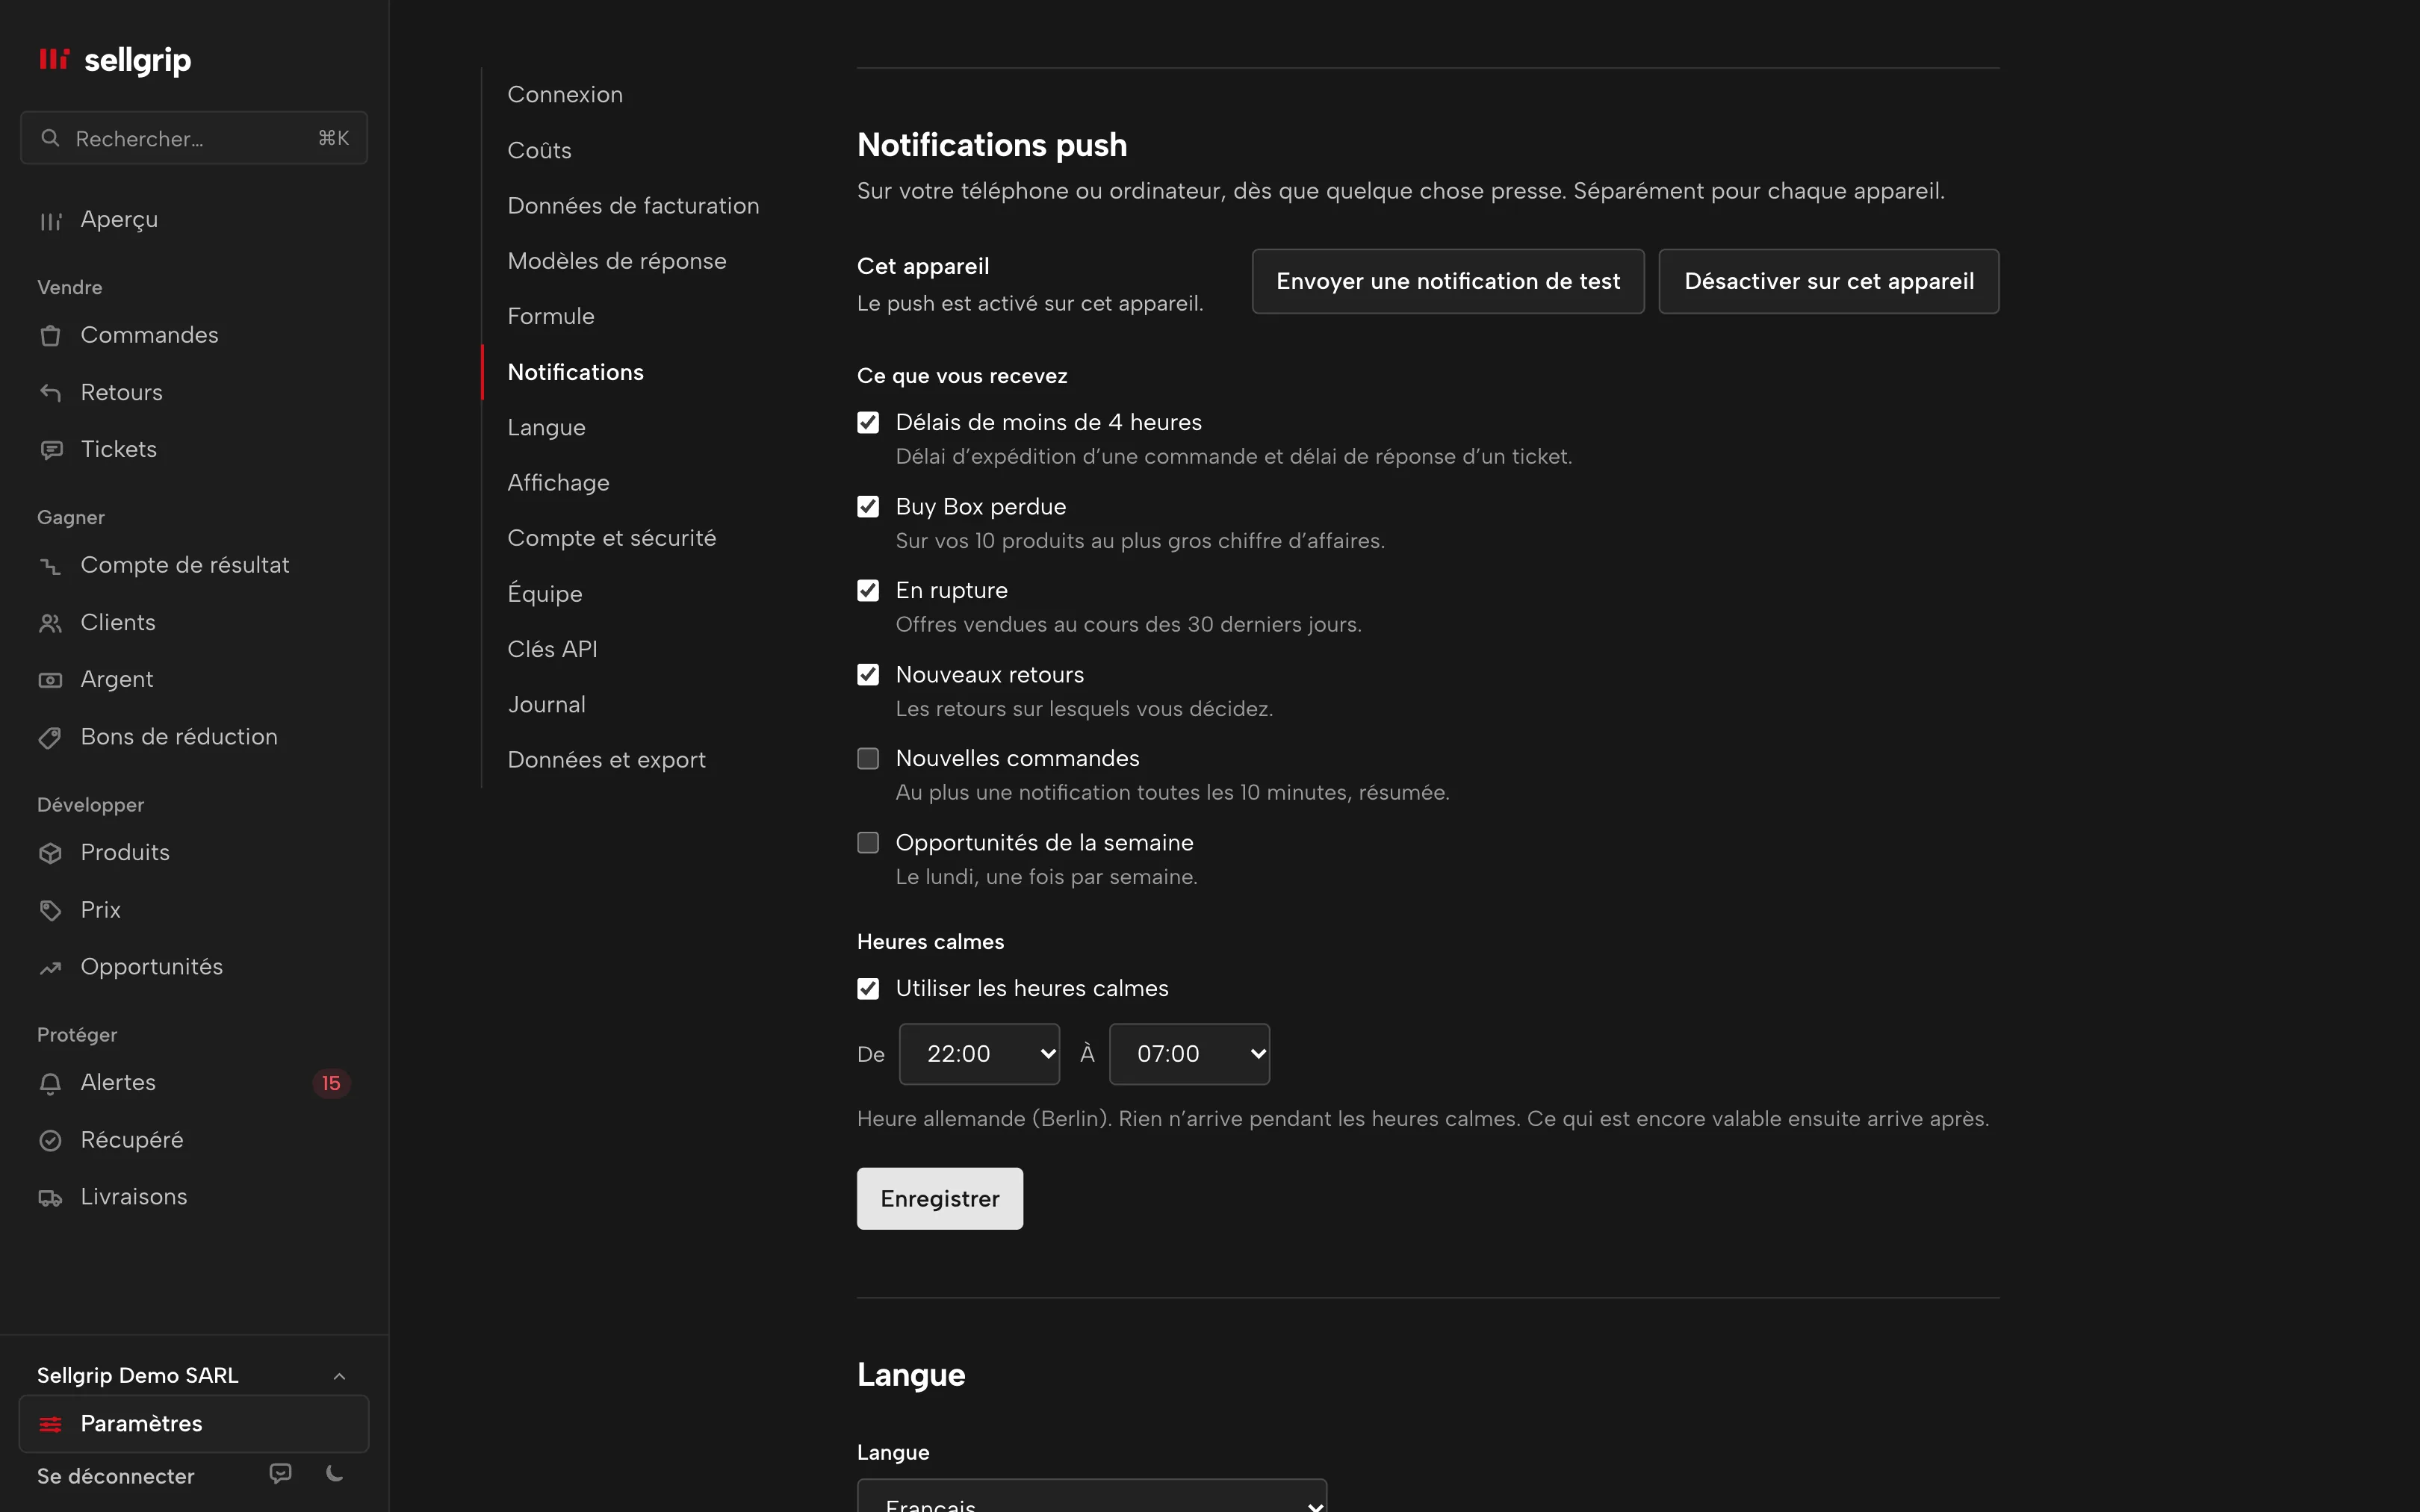Open the À 07:00 time dropdown
The height and width of the screenshot is (1512, 2420).
point(1189,1053)
